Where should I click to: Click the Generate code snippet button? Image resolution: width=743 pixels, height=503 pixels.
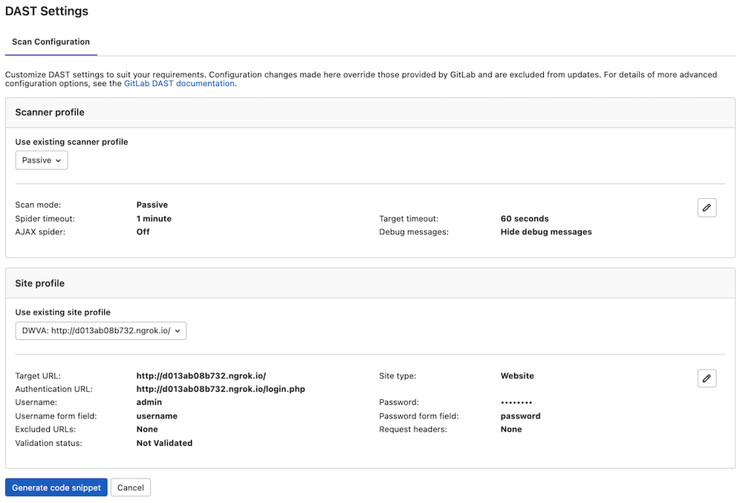point(56,487)
